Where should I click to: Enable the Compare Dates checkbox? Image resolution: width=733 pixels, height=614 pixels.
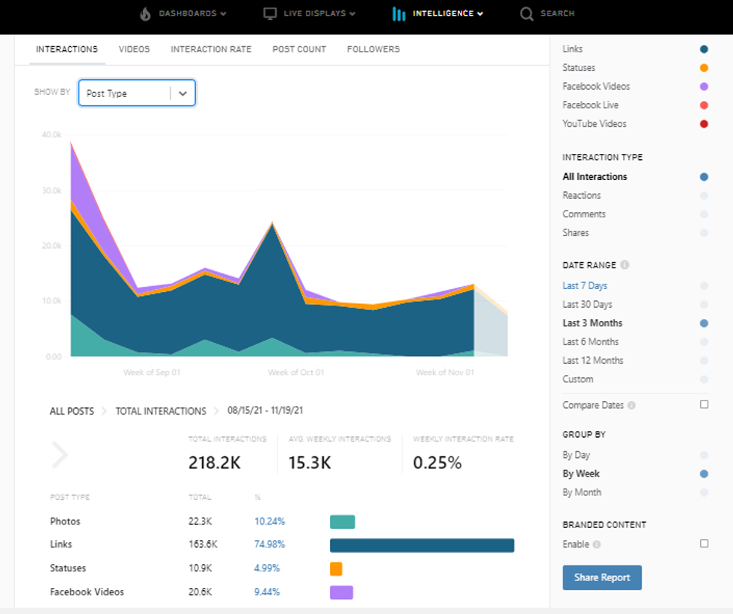click(704, 405)
